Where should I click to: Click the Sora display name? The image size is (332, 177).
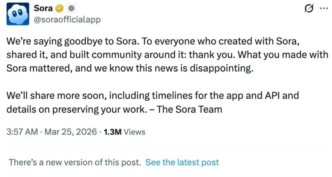[x=43, y=8]
